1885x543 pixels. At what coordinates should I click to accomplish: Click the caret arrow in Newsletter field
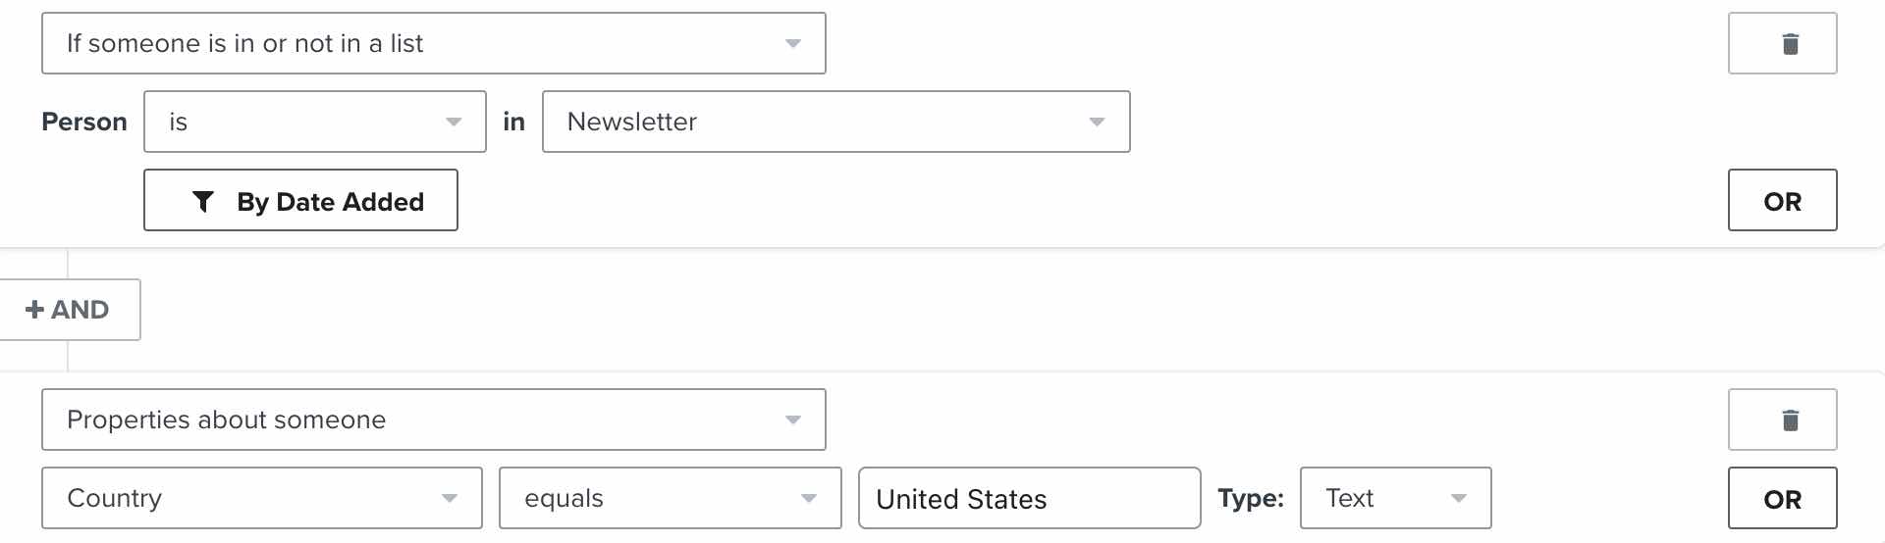(1097, 122)
